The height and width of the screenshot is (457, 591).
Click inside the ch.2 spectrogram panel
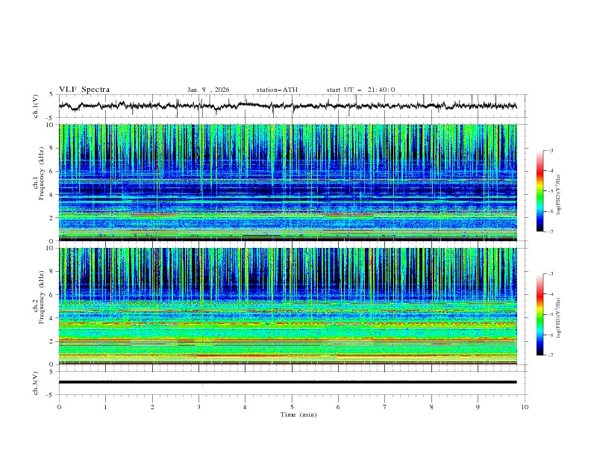(287, 306)
